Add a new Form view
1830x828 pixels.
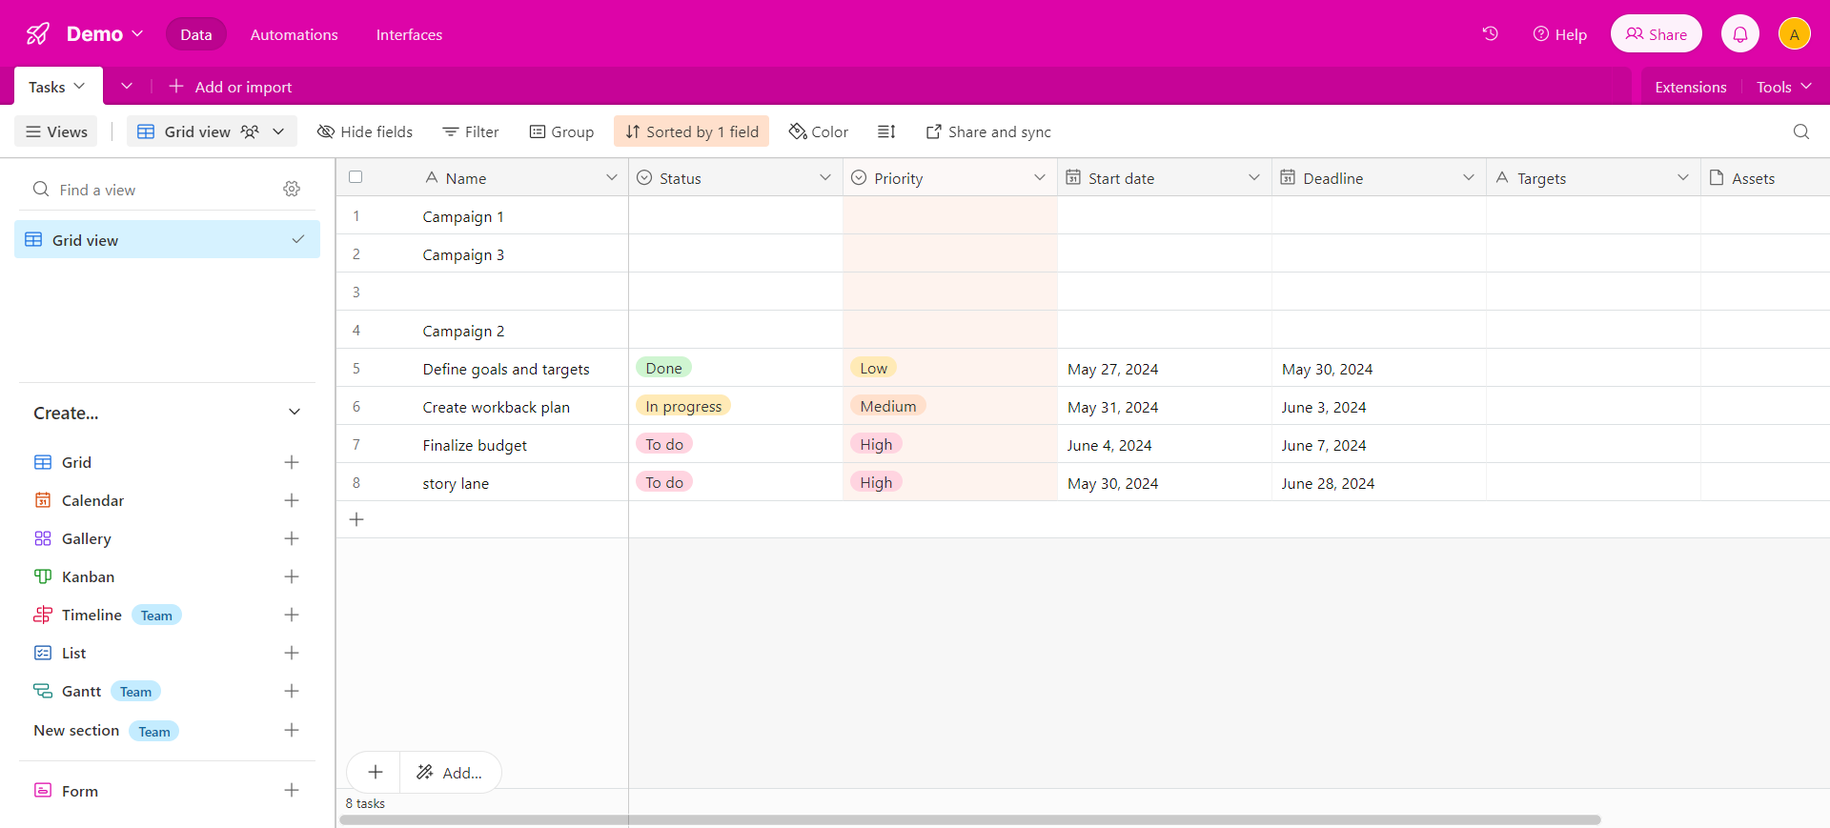pos(292,790)
